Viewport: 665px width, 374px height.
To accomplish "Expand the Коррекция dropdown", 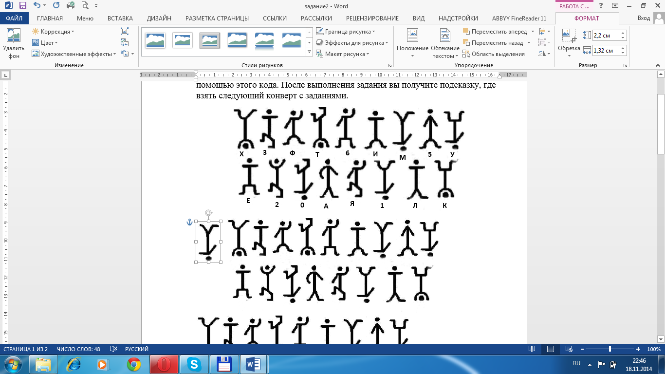I will 54,32.
